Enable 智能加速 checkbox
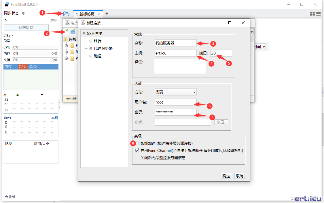This screenshot has width=324, height=203. pyautogui.click(x=137, y=143)
